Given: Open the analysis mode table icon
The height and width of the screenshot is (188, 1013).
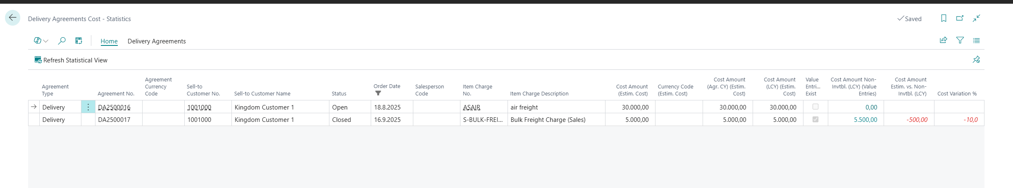Looking at the screenshot, I should 79,40.
